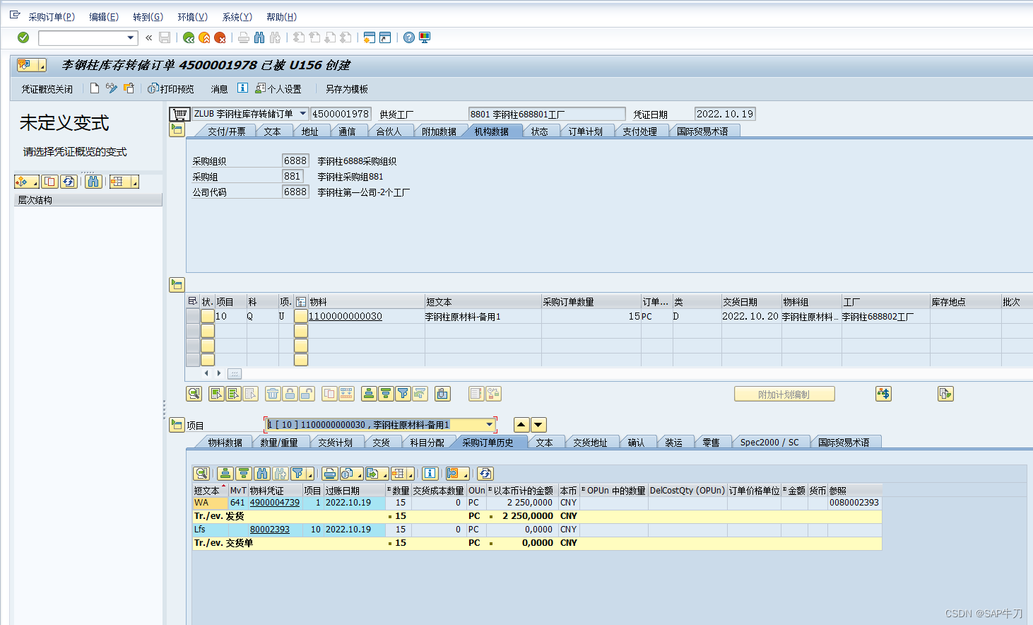Screen dimensions: 1033x625
Task: Click the orange Exit icon
Action: pos(204,37)
